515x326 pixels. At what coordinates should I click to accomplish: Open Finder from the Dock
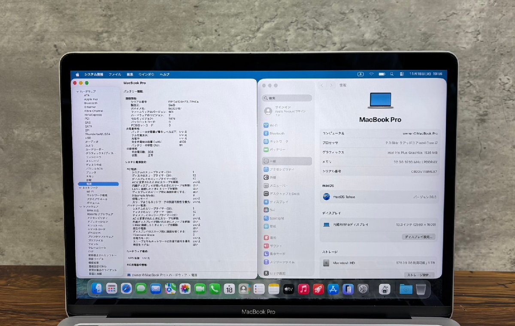[97, 289]
